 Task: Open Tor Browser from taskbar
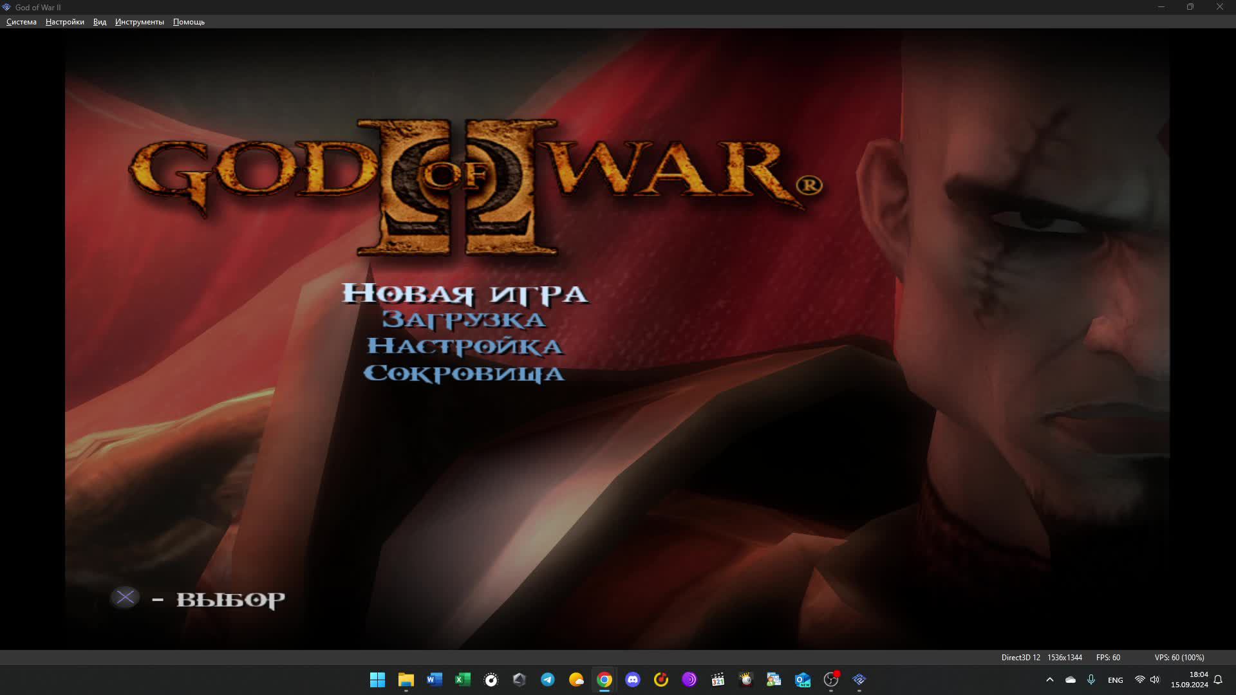click(x=689, y=680)
